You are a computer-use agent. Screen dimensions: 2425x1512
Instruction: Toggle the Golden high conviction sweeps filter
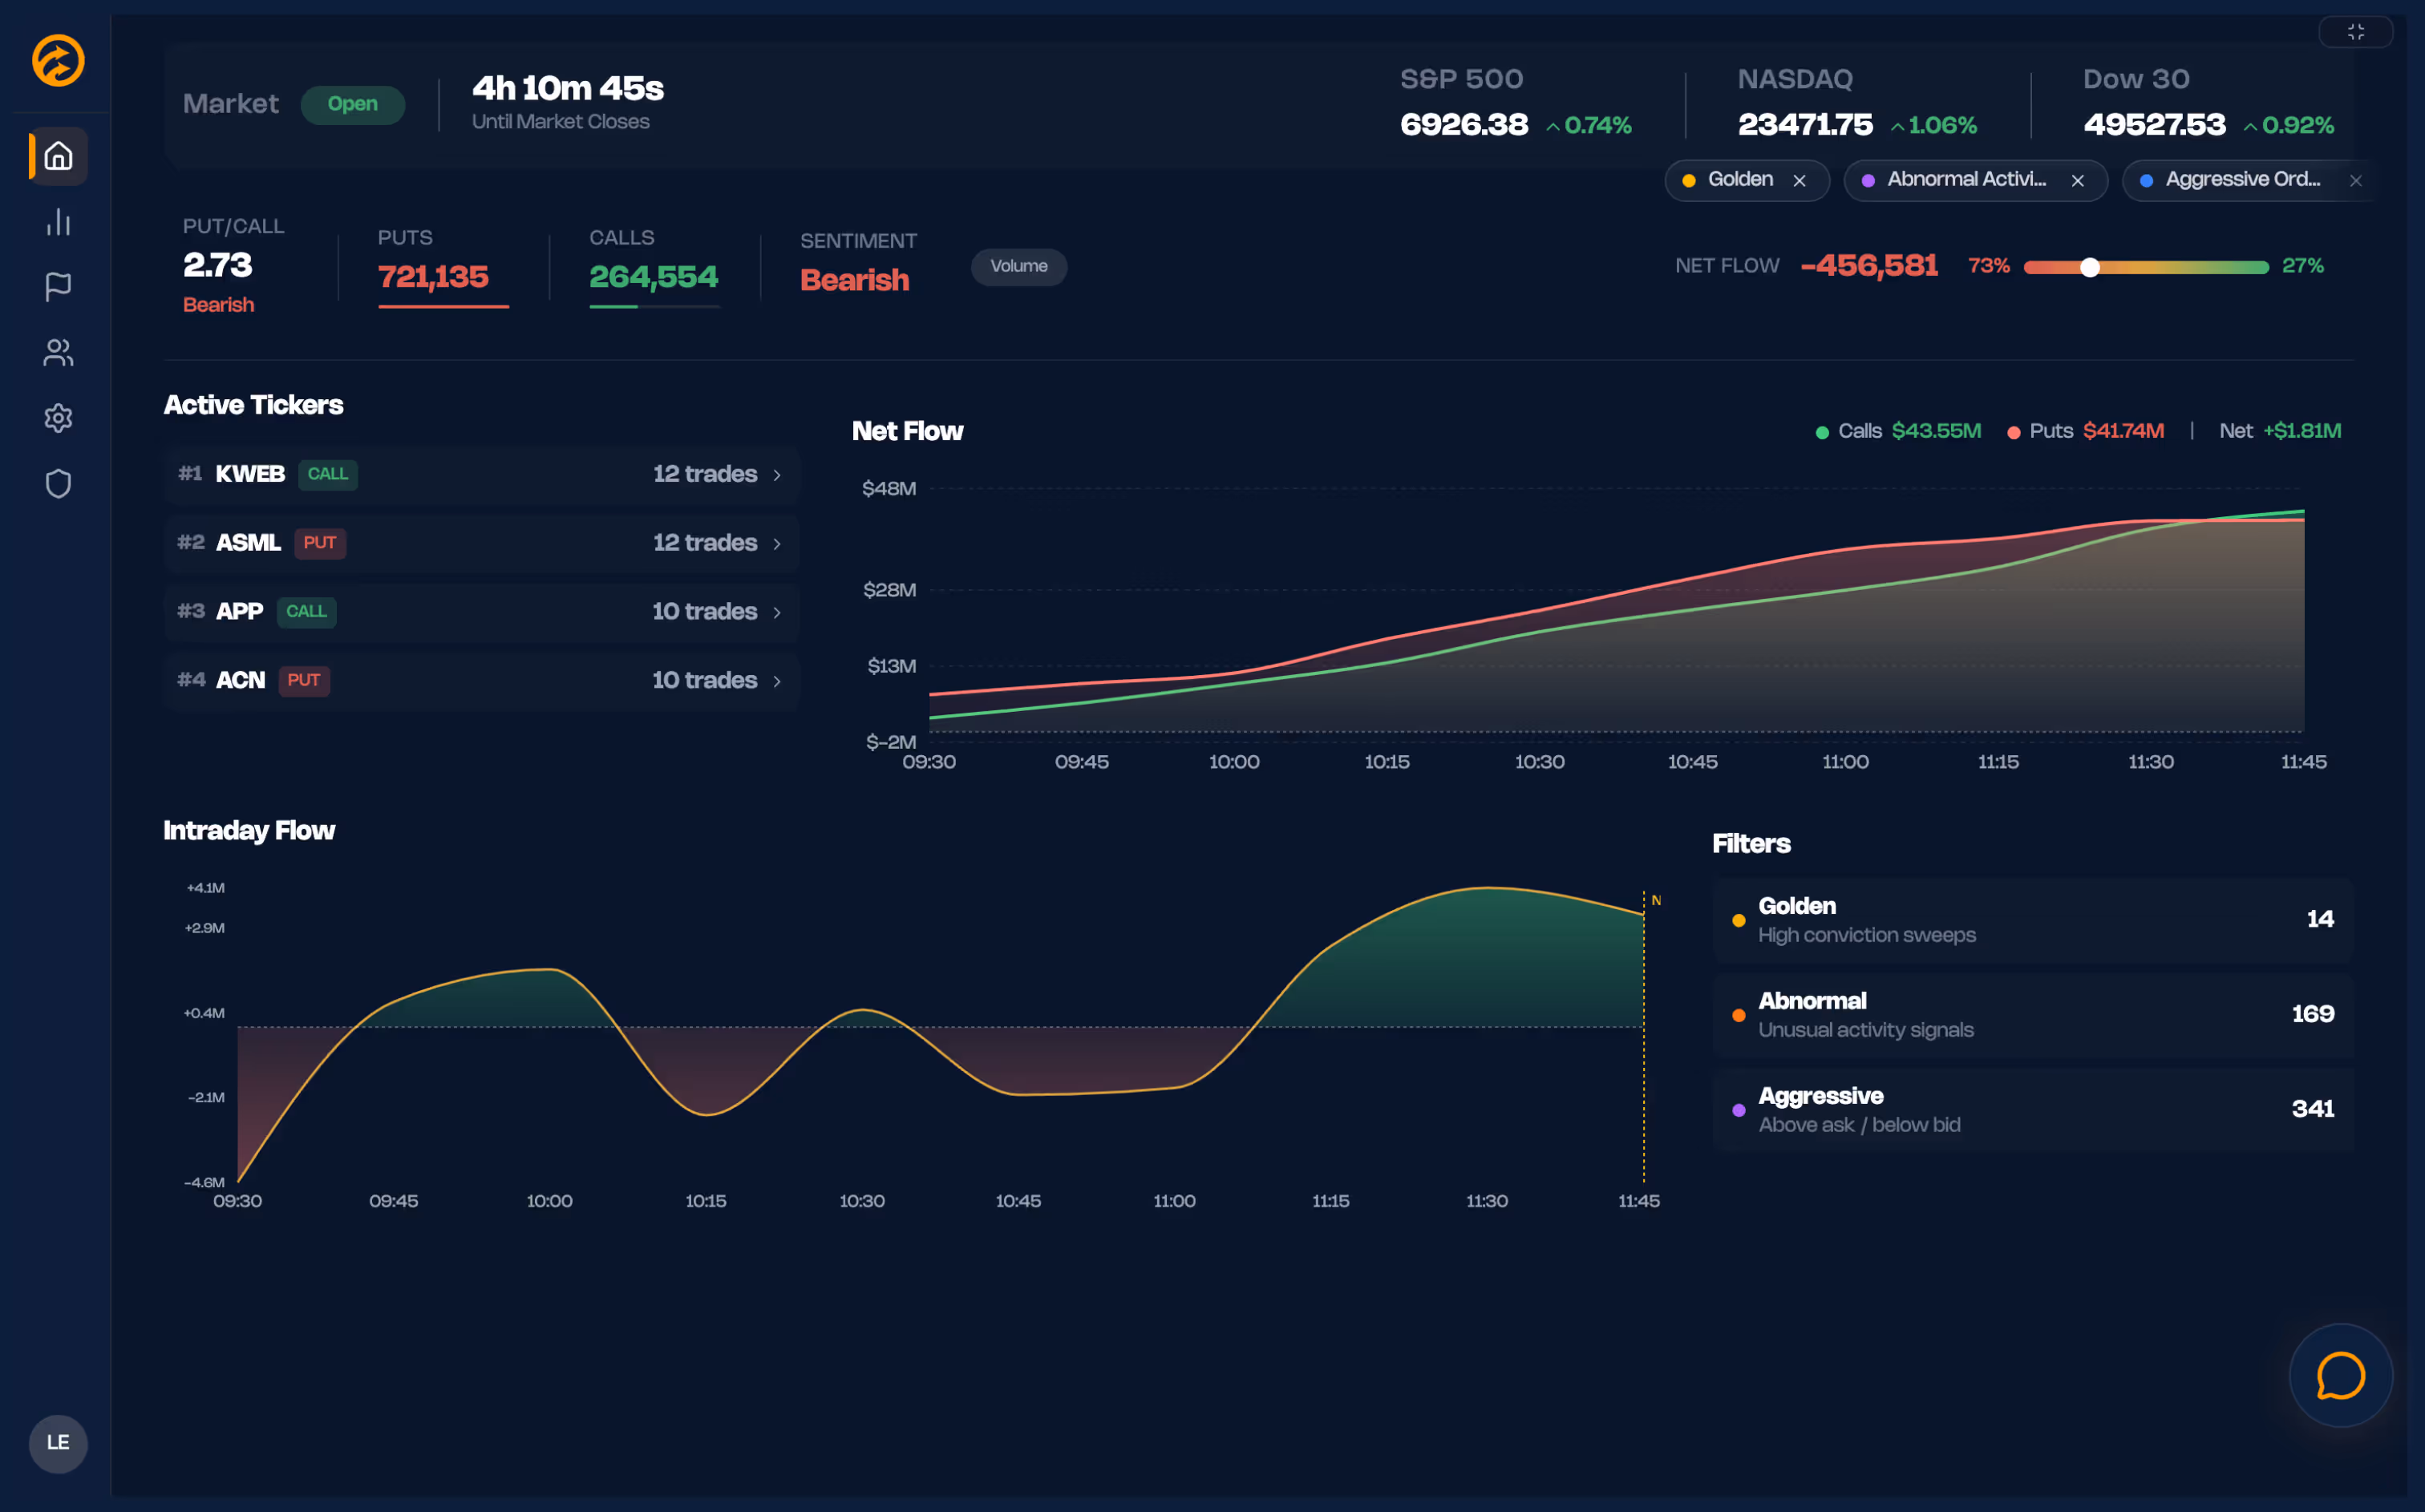(2032, 920)
